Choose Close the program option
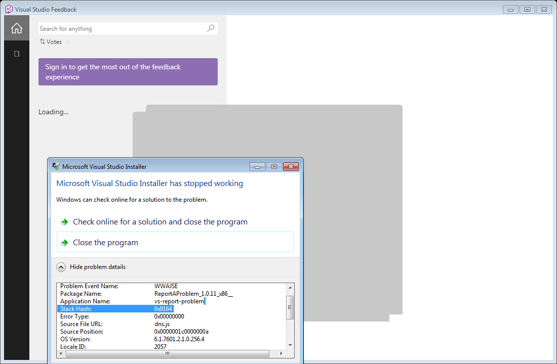 coord(175,242)
